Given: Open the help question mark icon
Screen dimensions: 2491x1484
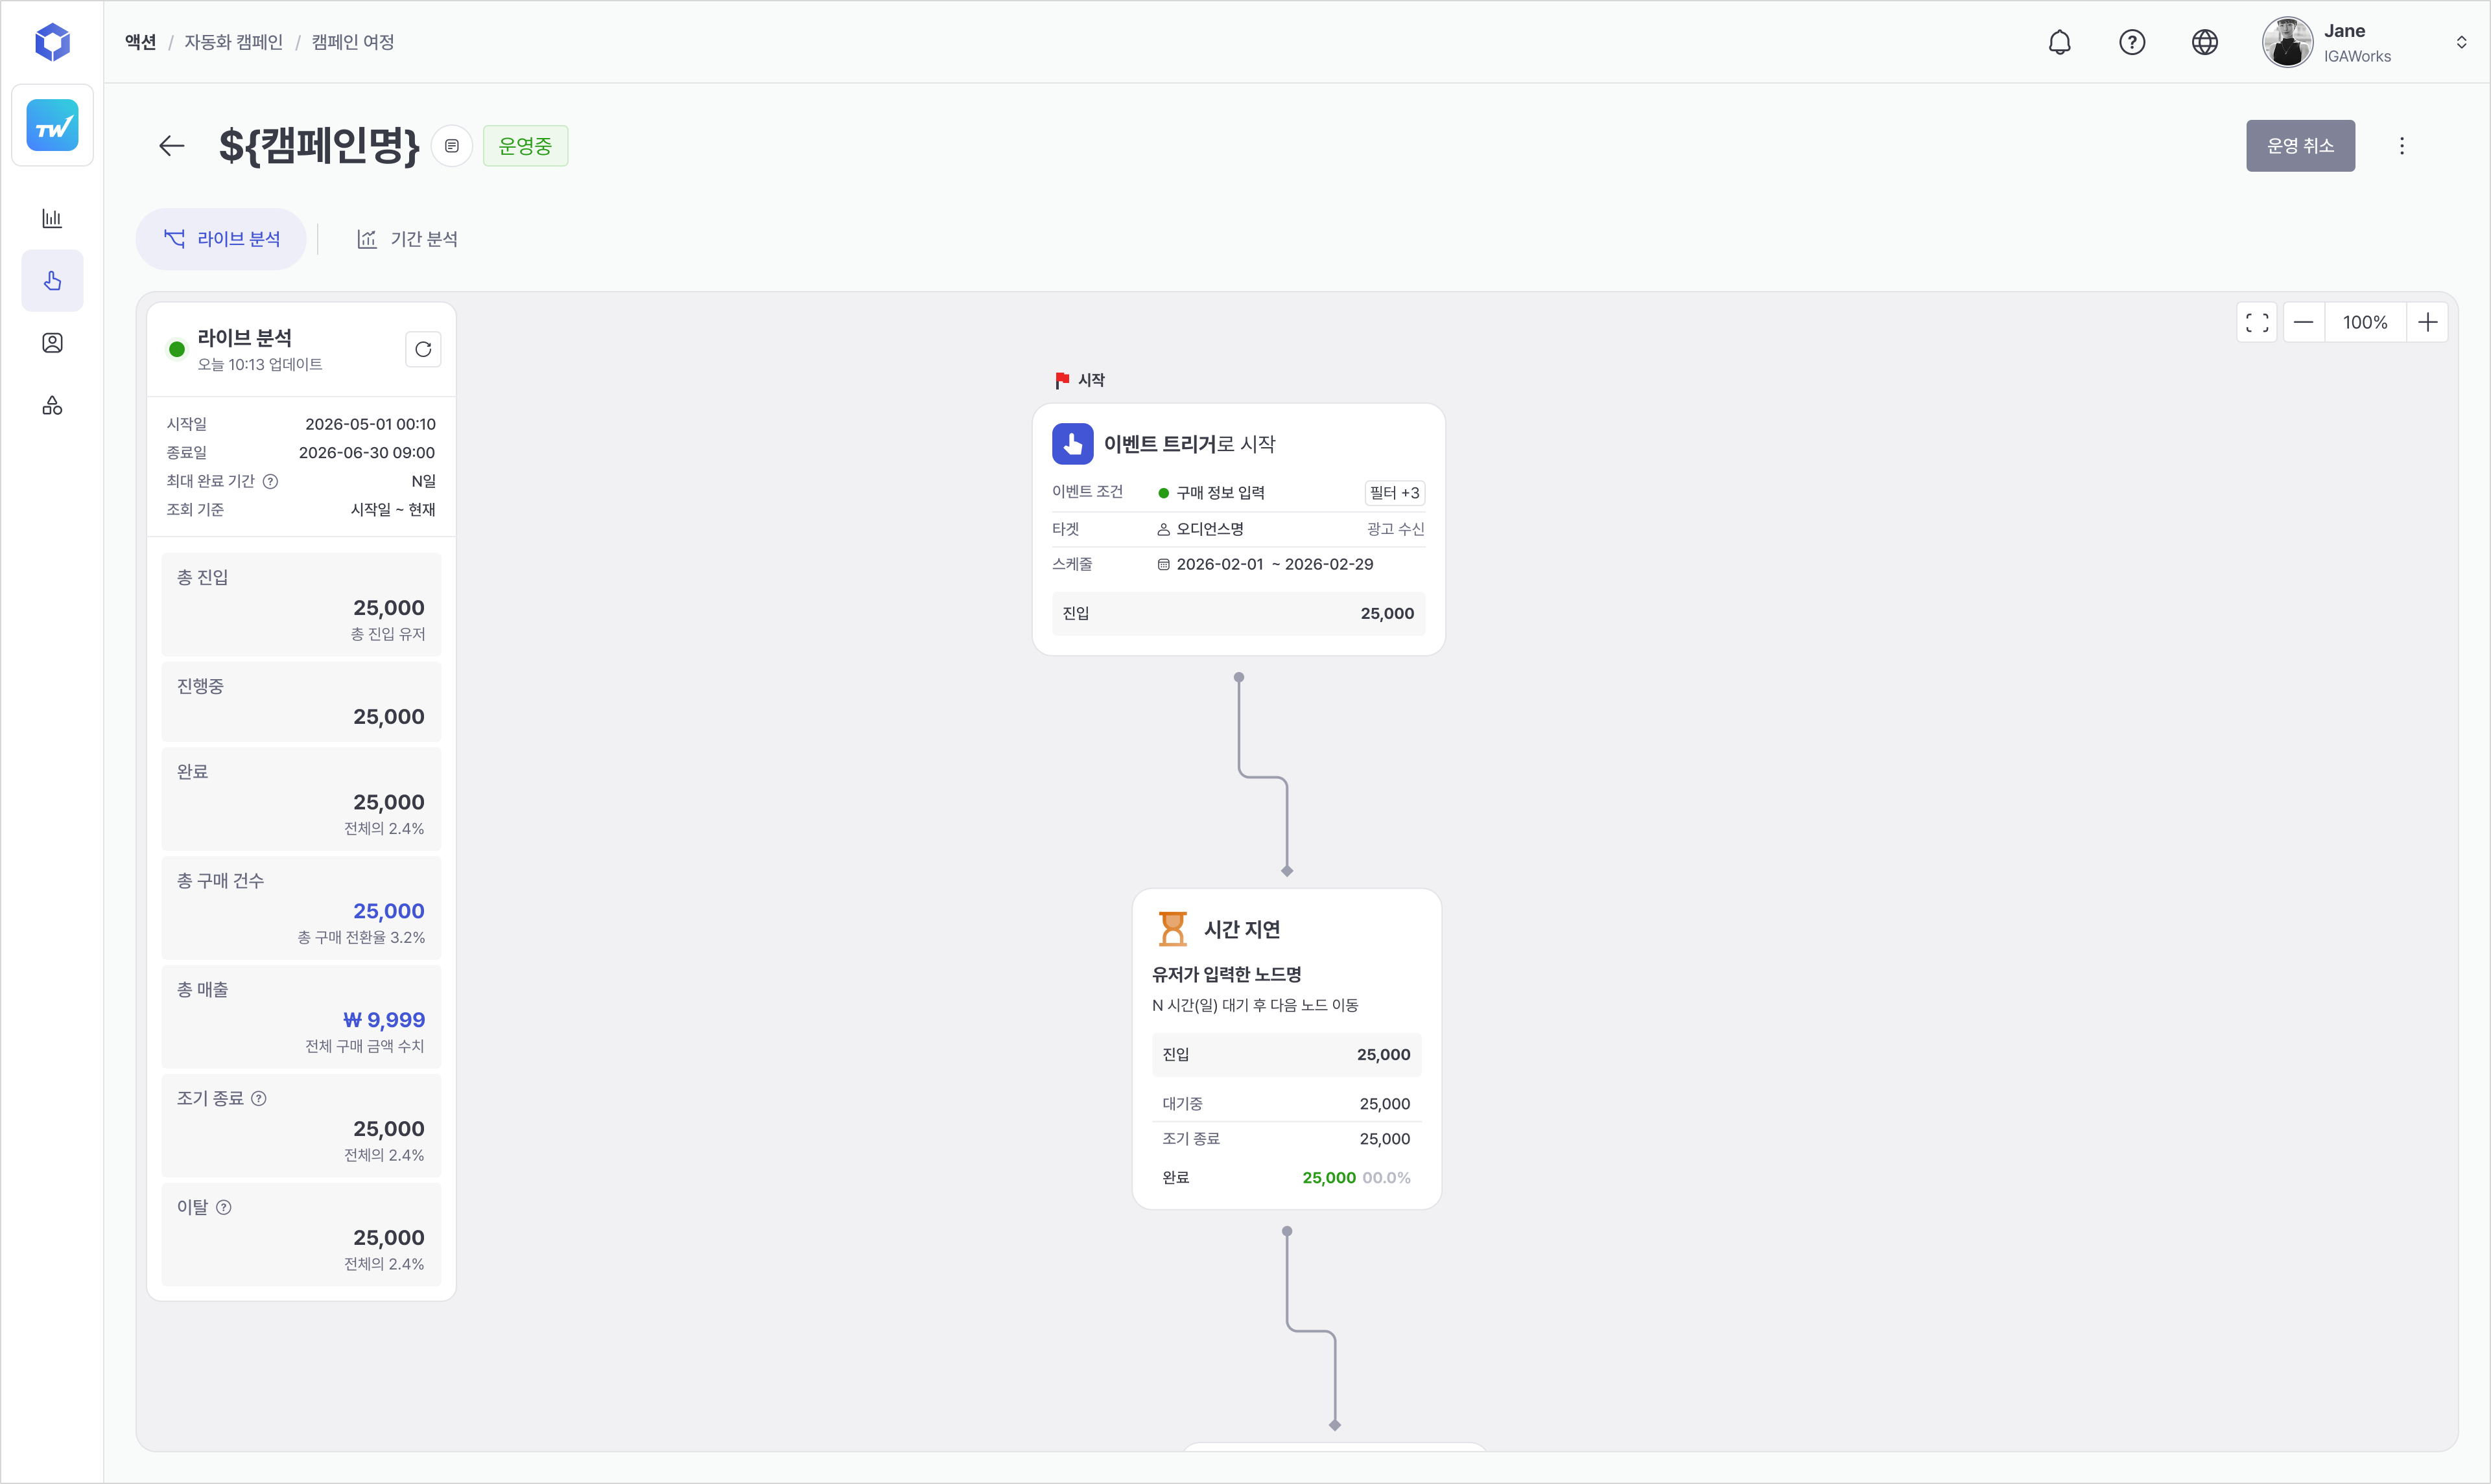Looking at the screenshot, I should click(2132, 42).
